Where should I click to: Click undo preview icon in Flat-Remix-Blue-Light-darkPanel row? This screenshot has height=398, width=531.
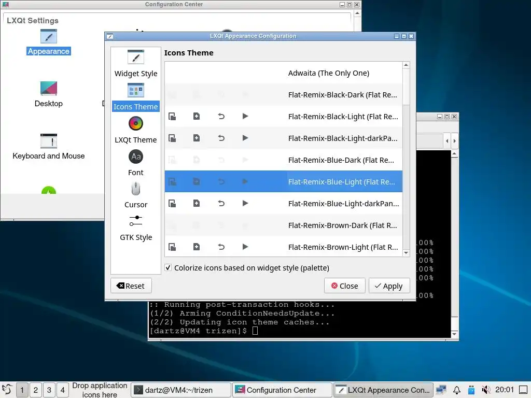[221, 203]
